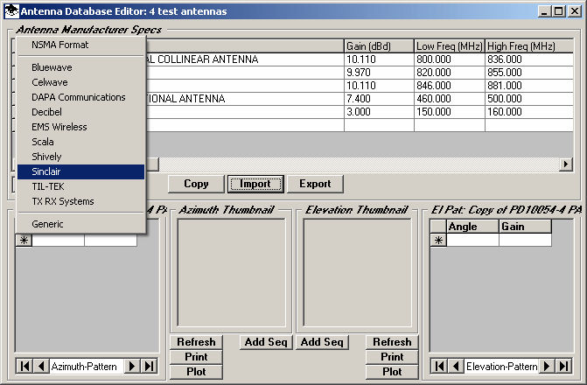The height and width of the screenshot is (385, 587).
Task: Plot the Elevation pattern
Action: [x=392, y=372]
